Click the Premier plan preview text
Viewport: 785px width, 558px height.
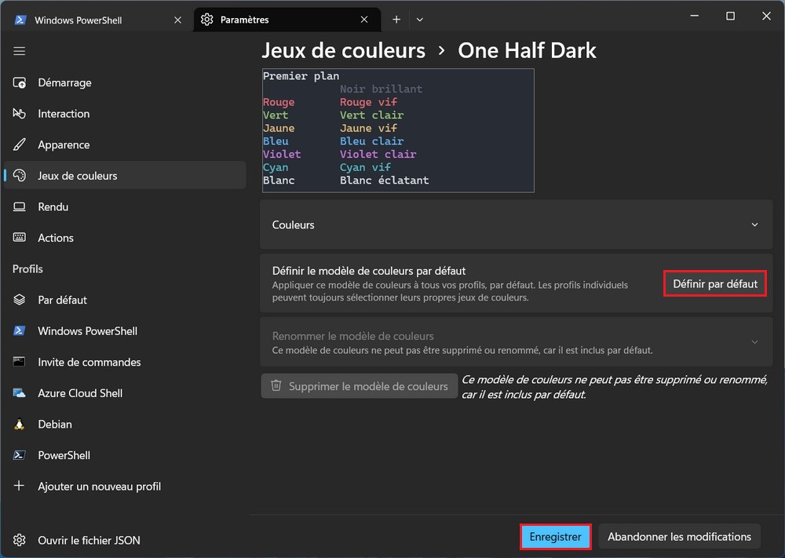[301, 76]
